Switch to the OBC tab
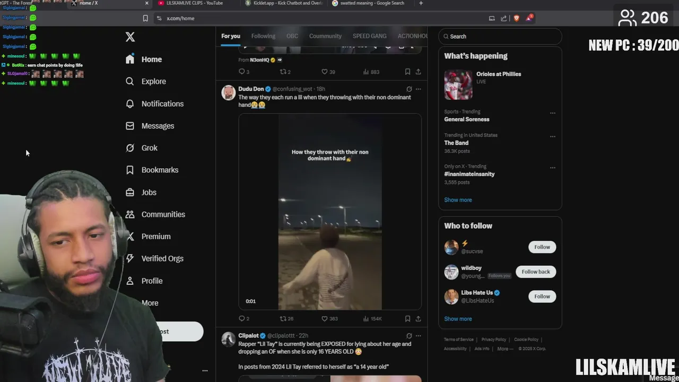This screenshot has width=679, height=382. point(292,36)
